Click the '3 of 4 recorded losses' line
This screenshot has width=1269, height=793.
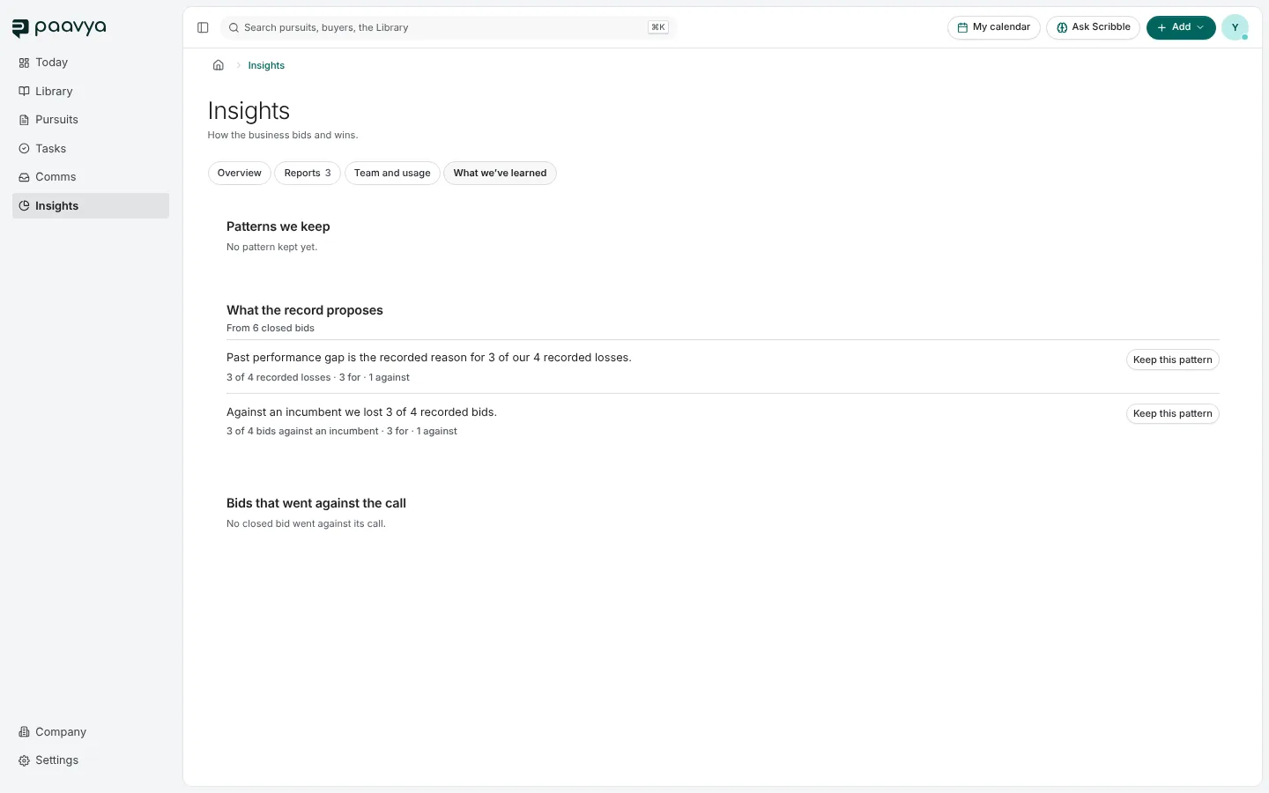tap(318, 377)
